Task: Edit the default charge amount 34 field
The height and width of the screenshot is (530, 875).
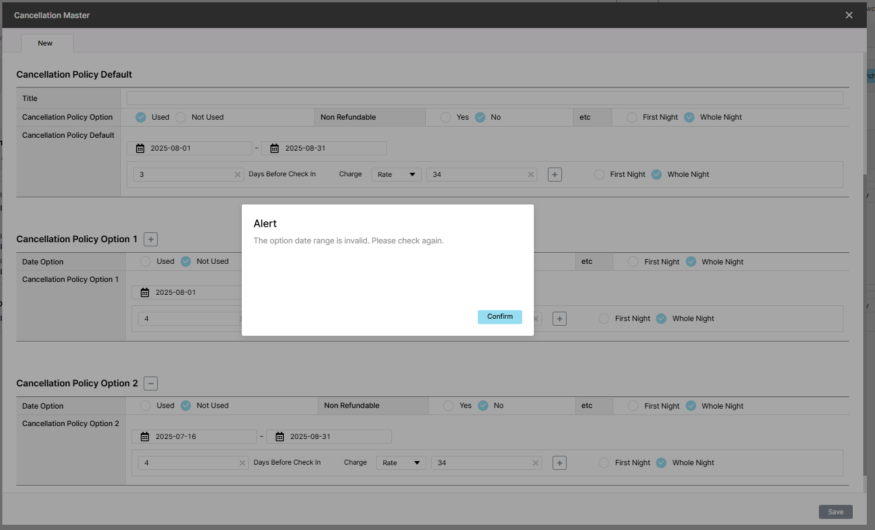Action: pos(482,175)
